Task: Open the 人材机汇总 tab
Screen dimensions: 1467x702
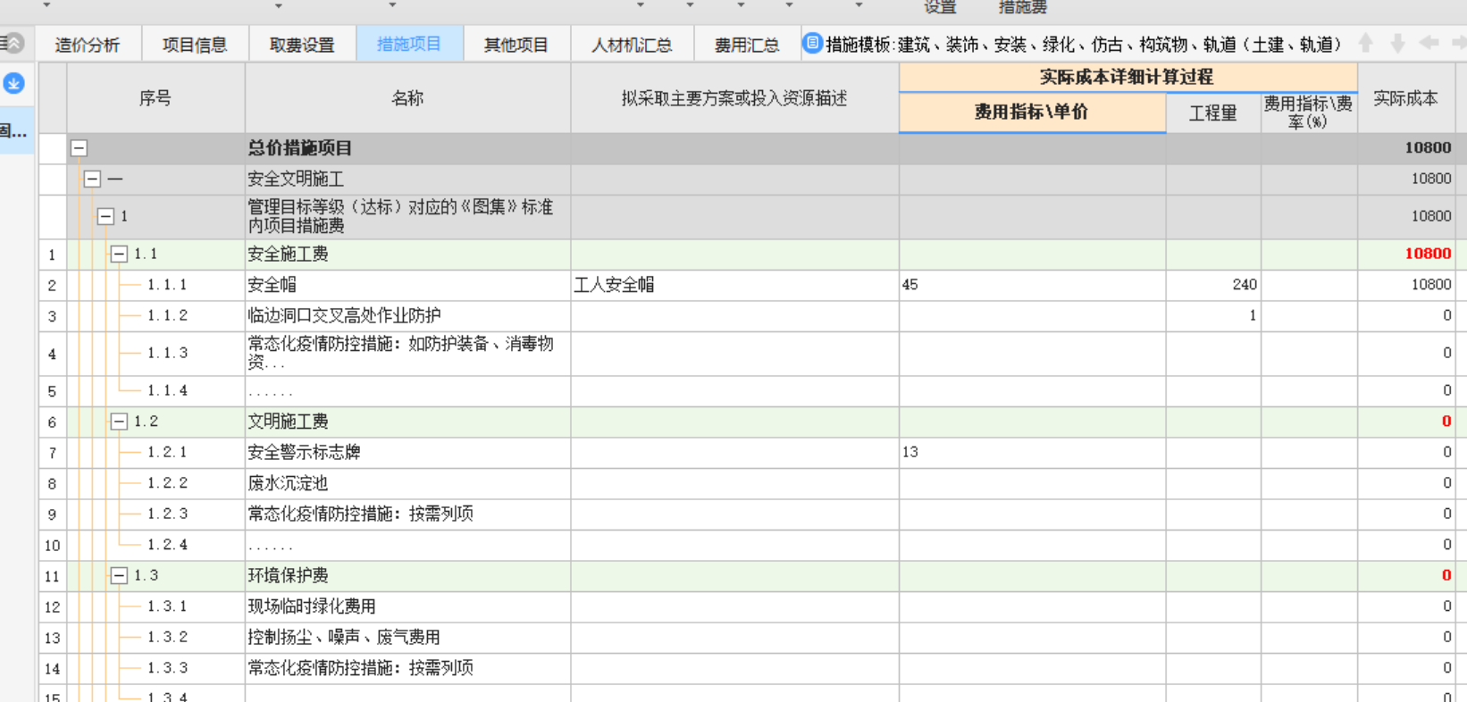Action: [x=632, y=45]
